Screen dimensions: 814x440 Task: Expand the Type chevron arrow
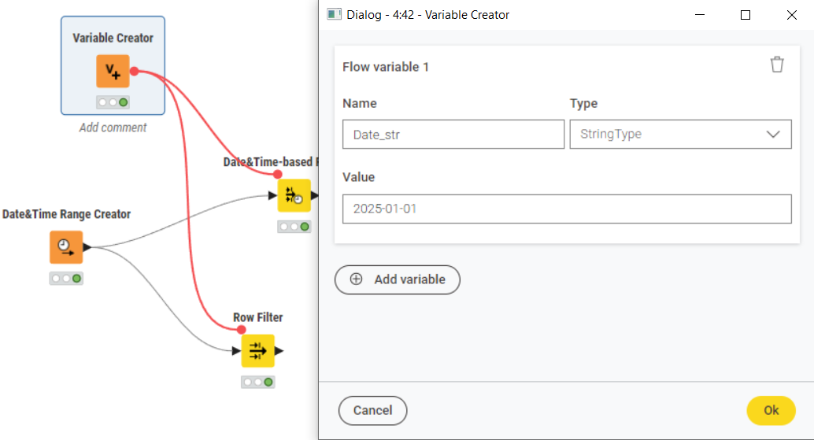[x=773, y=135]
